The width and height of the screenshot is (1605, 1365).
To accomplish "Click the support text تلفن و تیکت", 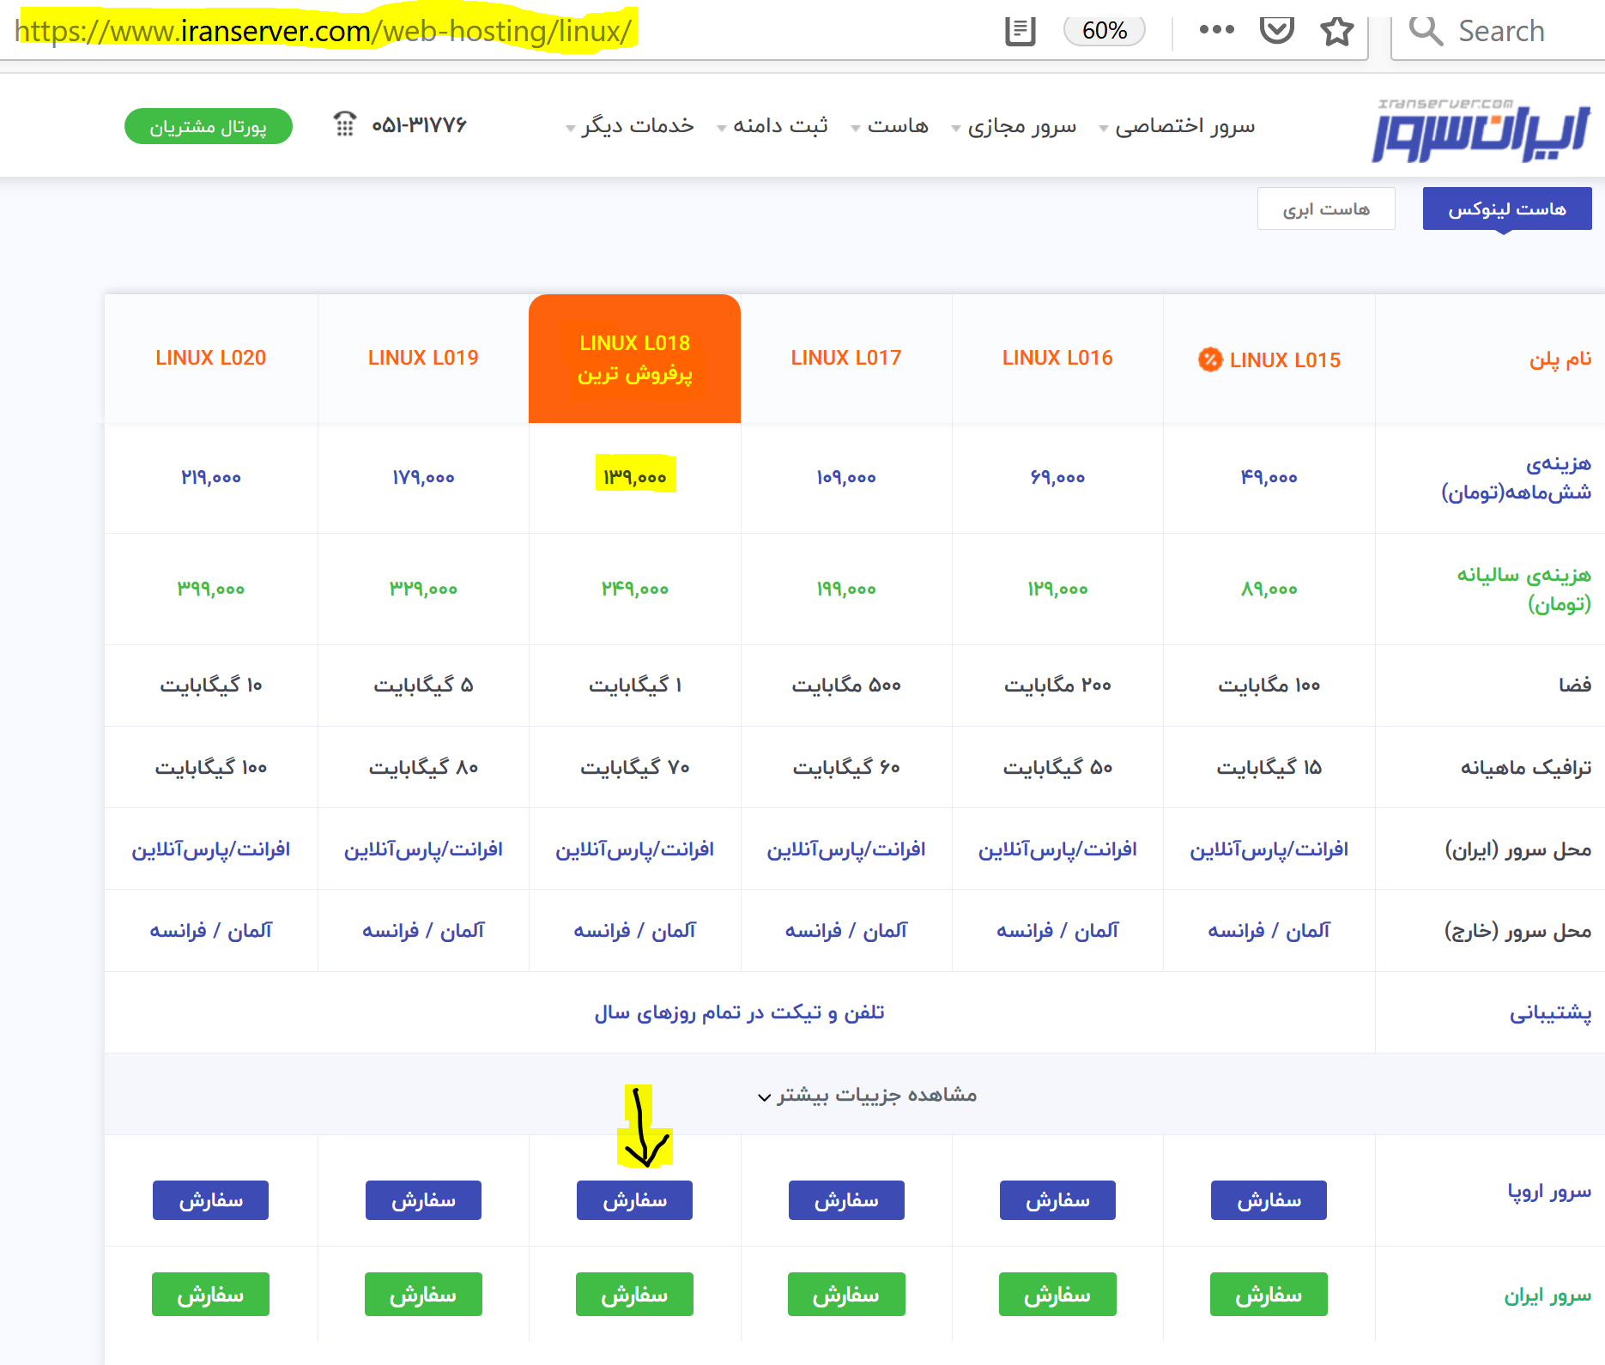I will pyautogui.click(x=740, y=1012).
